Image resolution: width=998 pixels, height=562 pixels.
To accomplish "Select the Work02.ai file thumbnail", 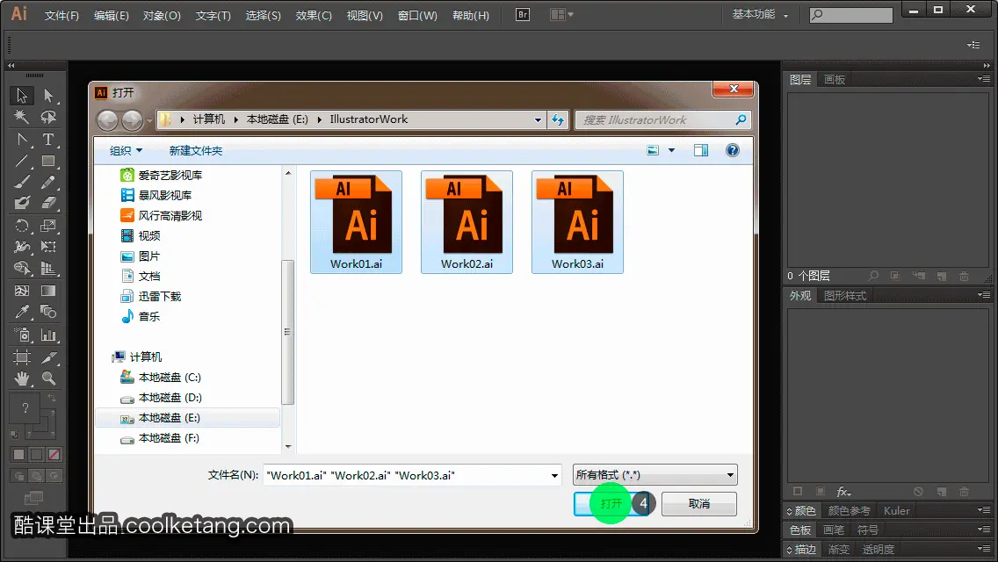I will 466,222.
